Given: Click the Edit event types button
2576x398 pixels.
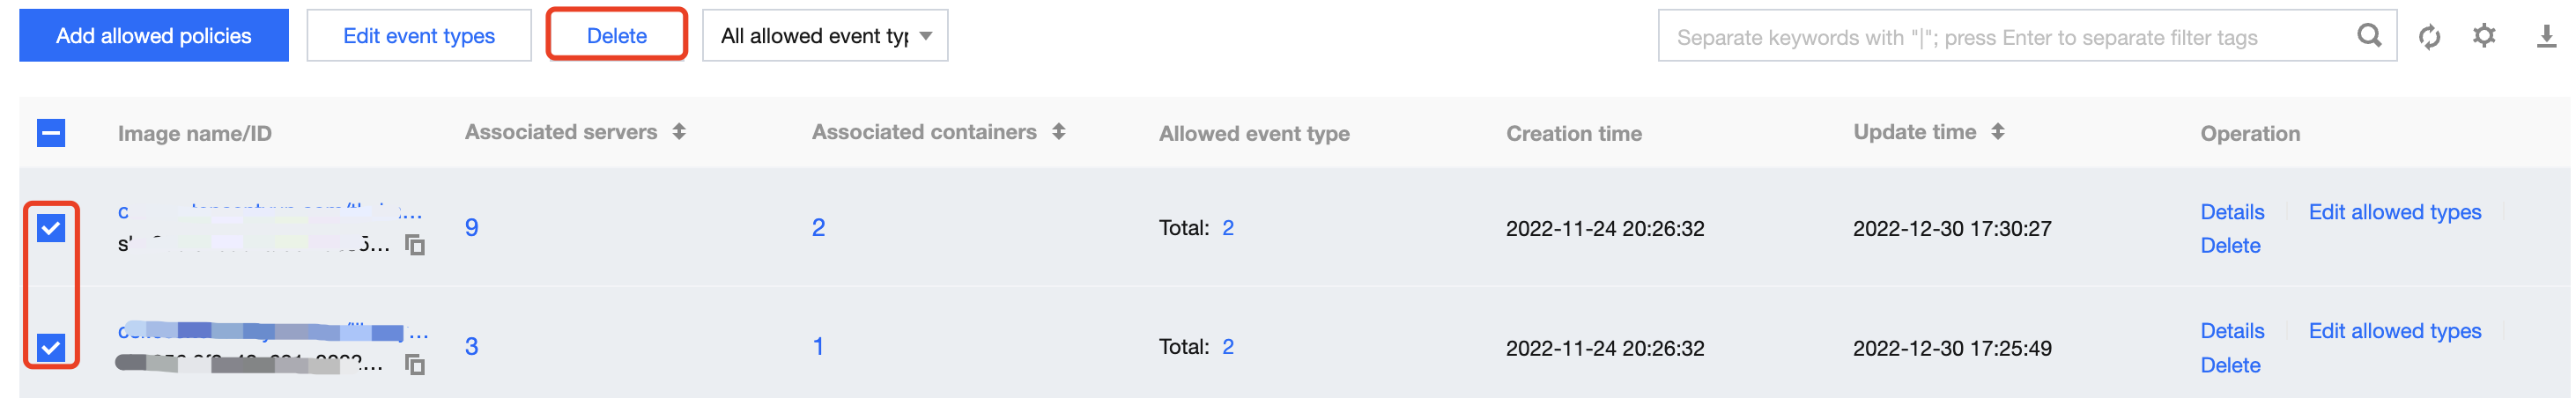Looking at the screenshot, I should (x=418, y=36).
